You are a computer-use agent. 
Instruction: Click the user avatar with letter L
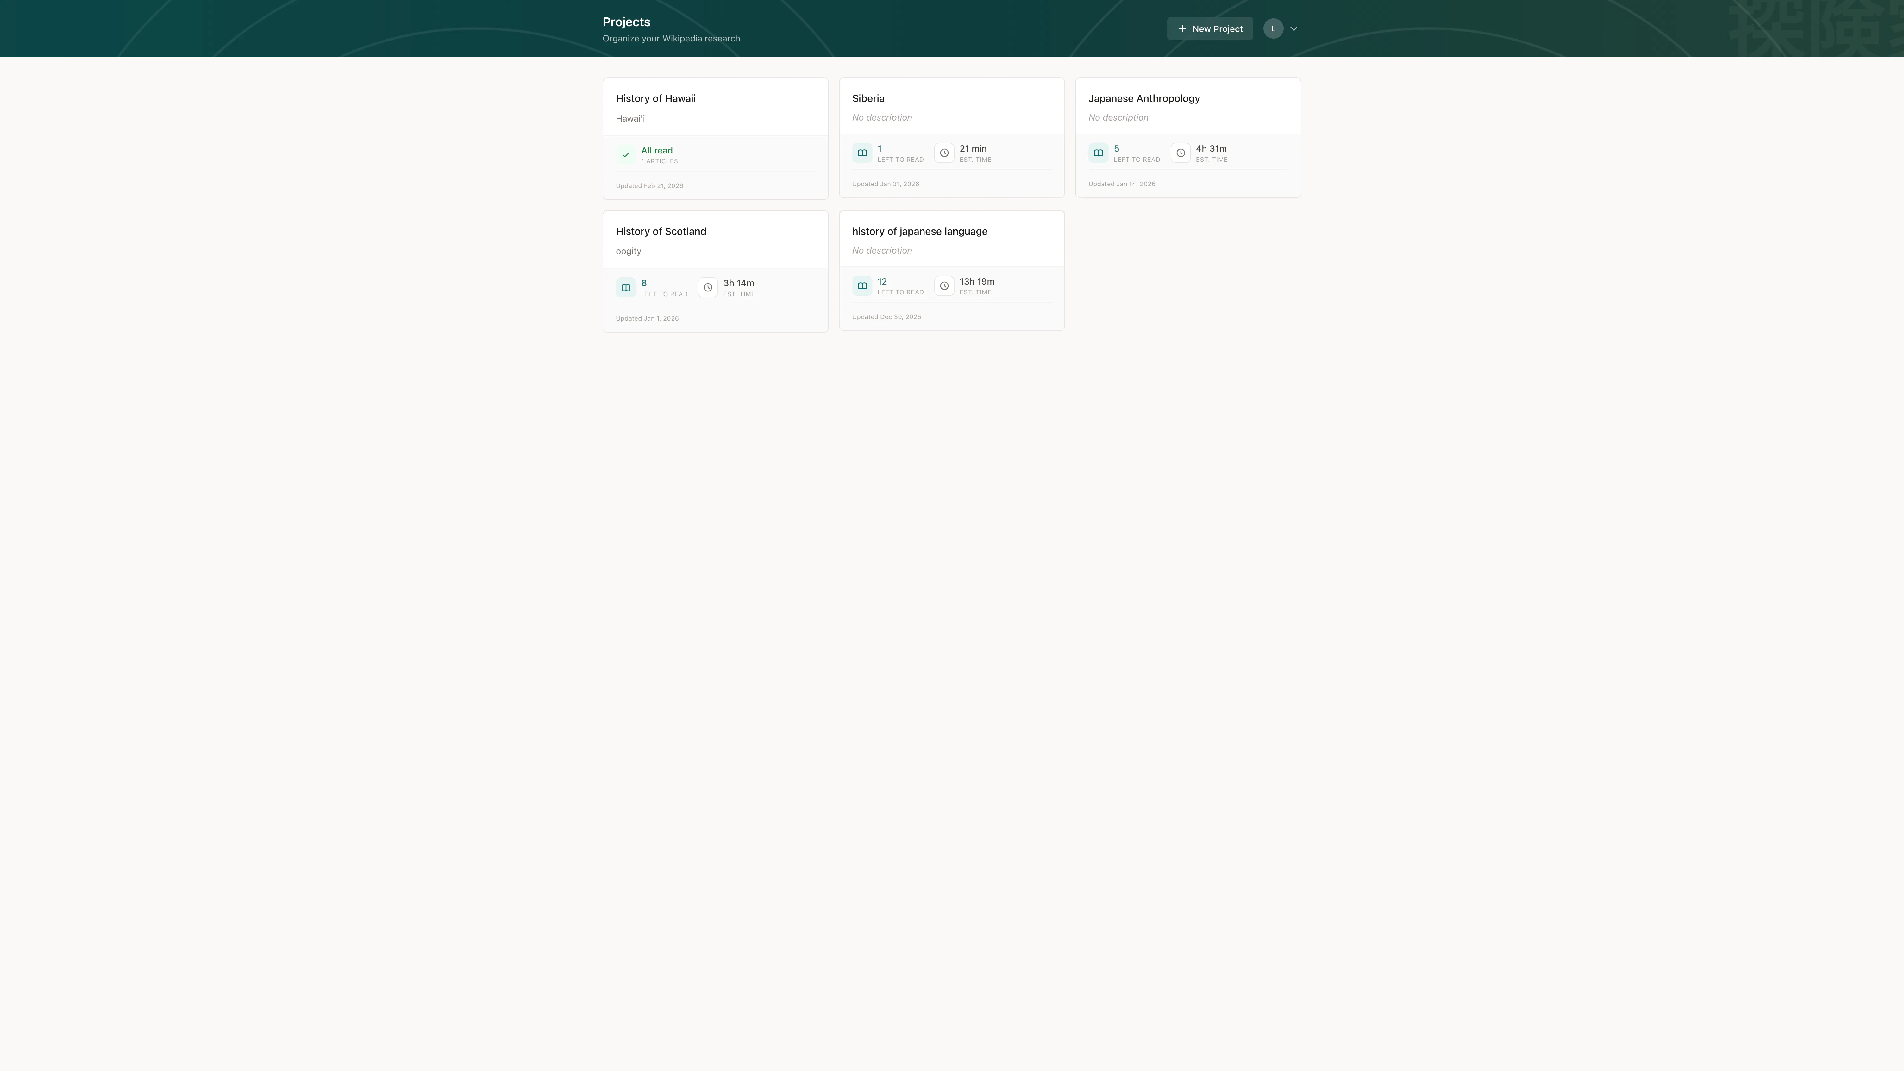pos(1273,29)
